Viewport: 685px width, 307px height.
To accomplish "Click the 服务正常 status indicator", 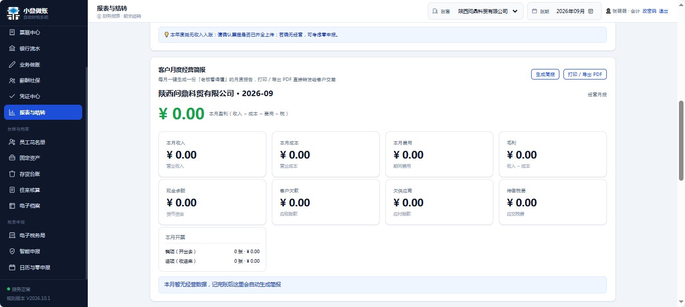I will [x=19, y=289].
